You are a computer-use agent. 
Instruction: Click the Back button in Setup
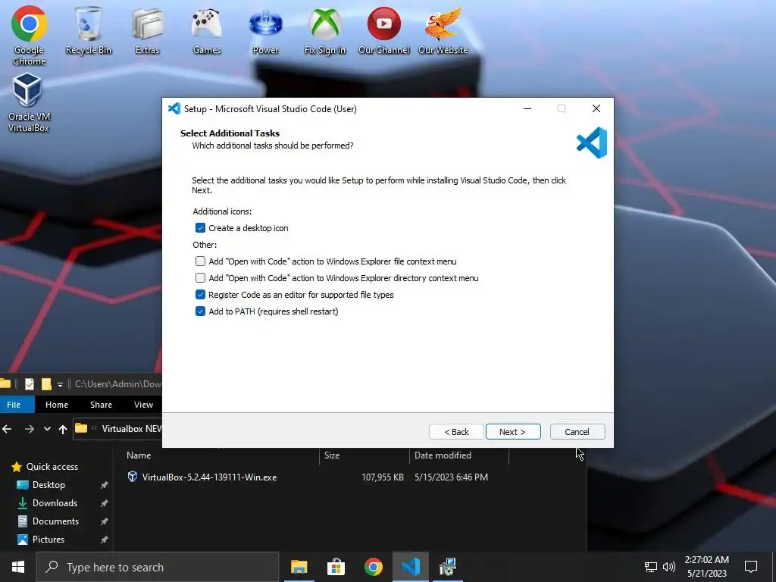pos(456,431)
